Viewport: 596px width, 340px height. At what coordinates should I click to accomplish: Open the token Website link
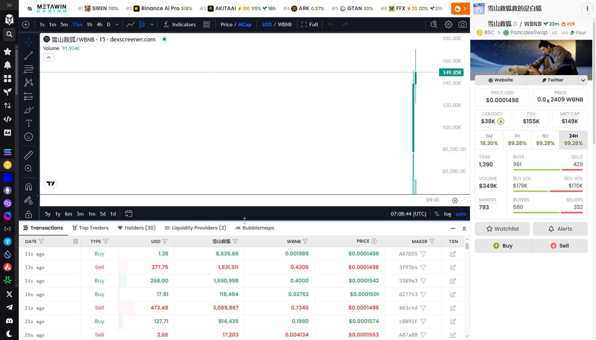point(501,80)
